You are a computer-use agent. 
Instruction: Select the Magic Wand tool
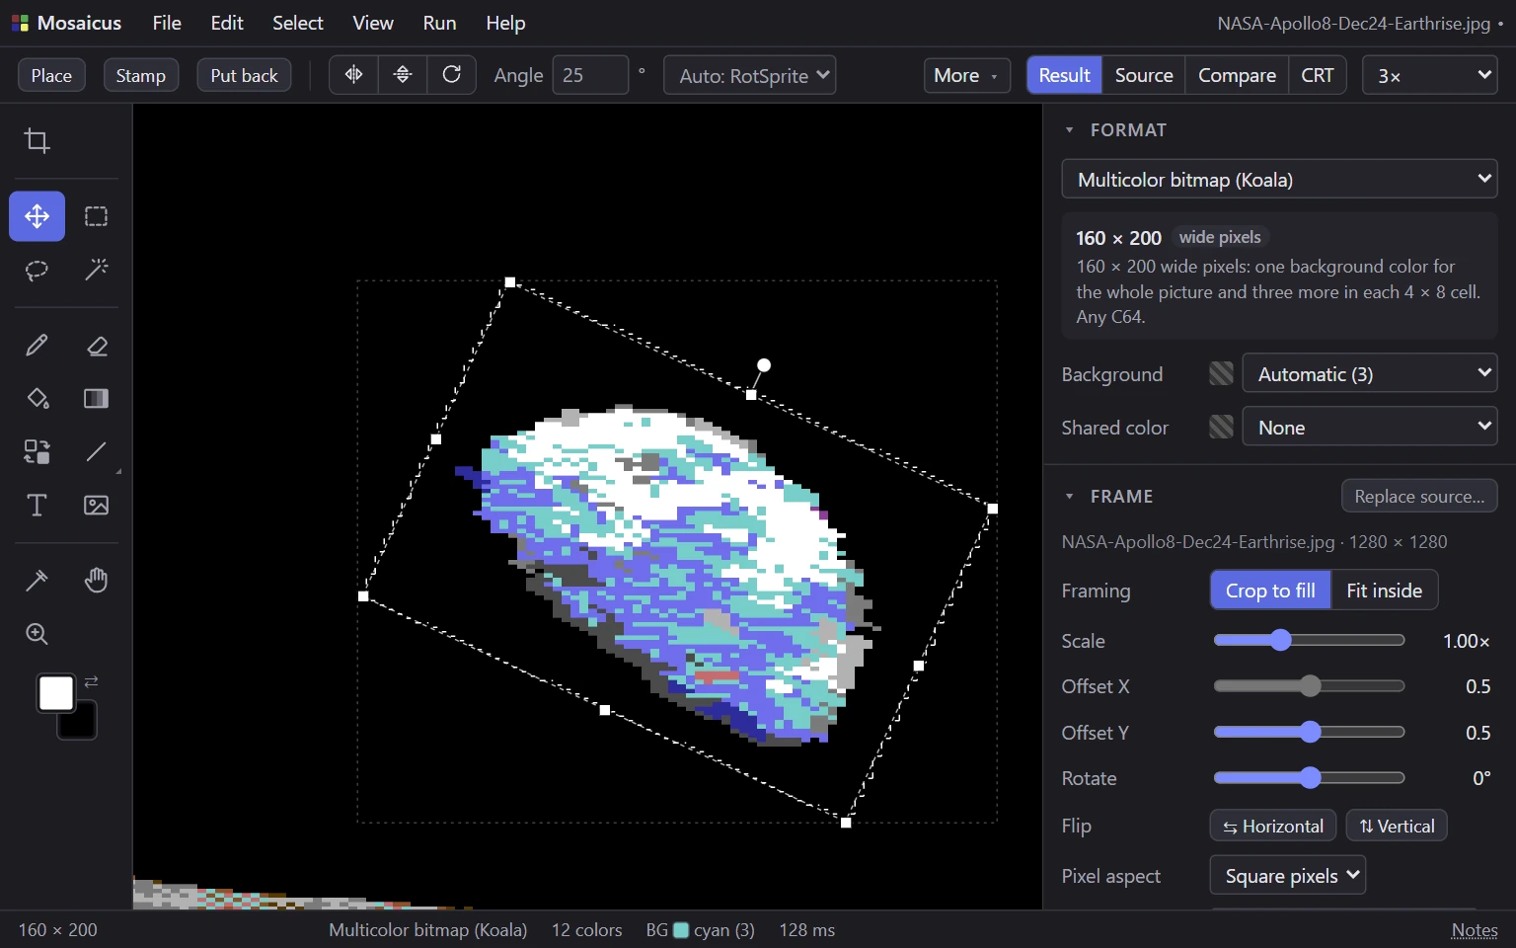(96, 270)
